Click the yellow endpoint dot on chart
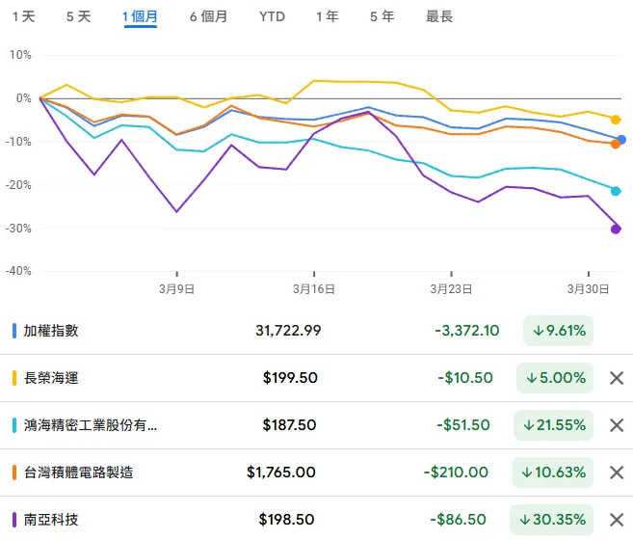The height and width of the screenshot is (540, 633). [x=616, y=120]
